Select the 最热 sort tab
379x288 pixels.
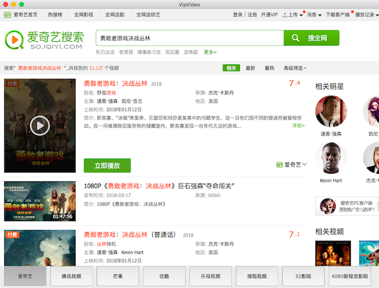pos(269,68)
